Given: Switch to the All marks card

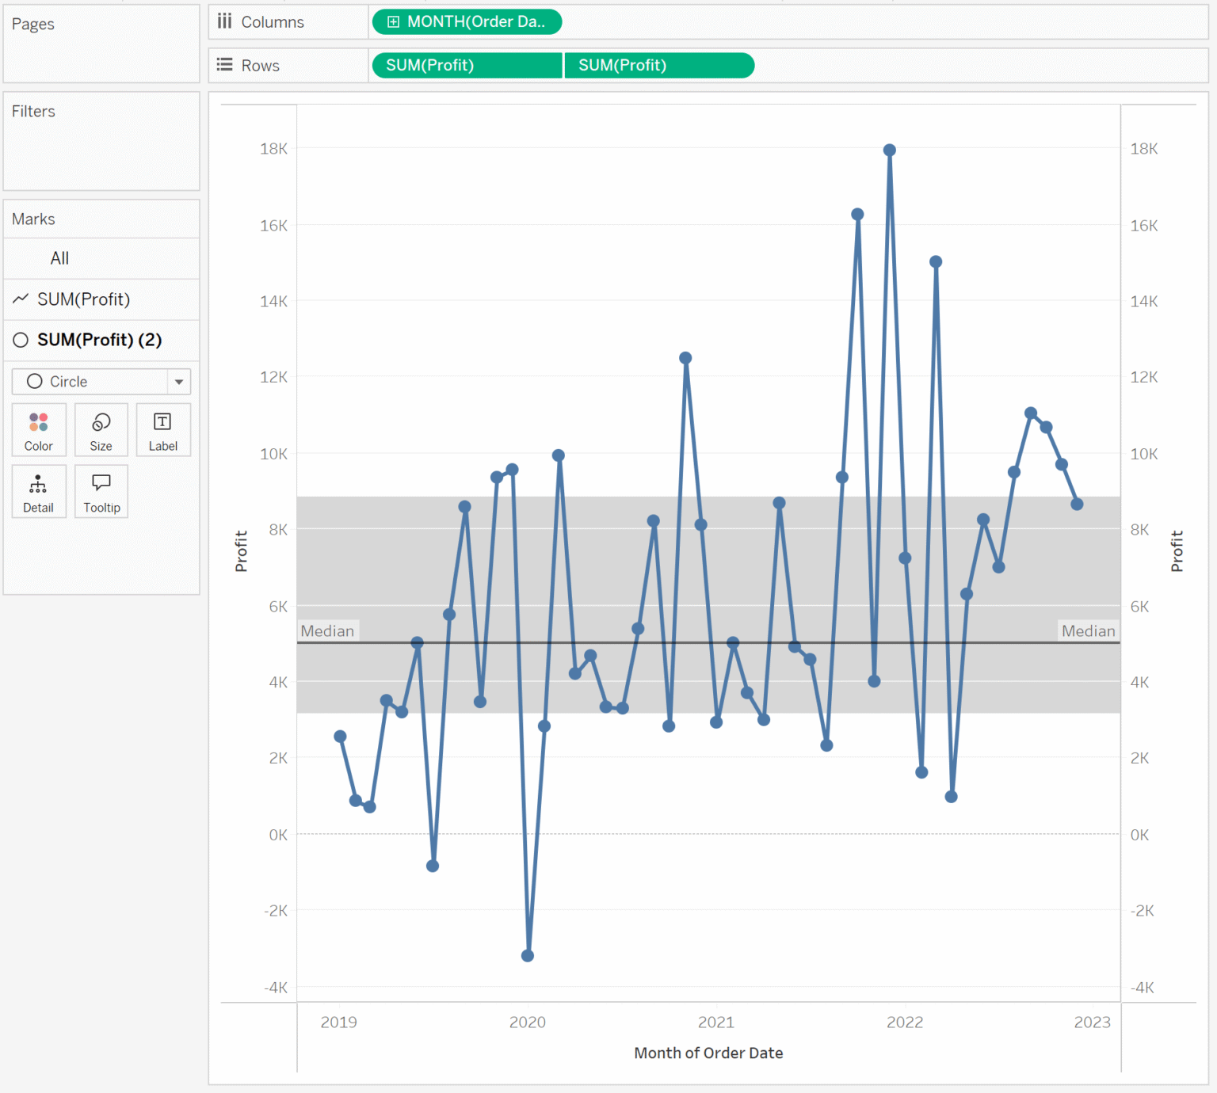Looking at the screenshot, I should tap(59, 258).
